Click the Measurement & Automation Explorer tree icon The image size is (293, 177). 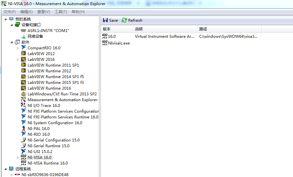(23, 100)
